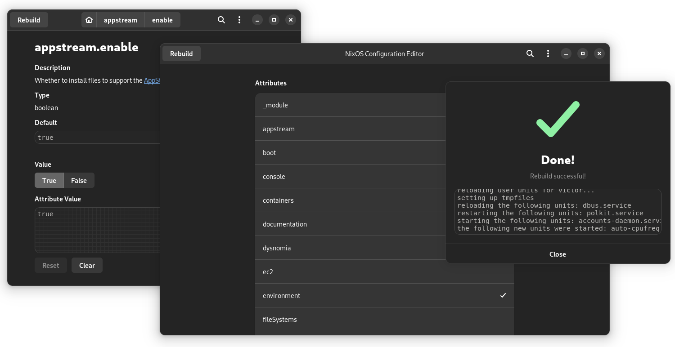This screenshot has width=675, height=347.
Task: Open the appstream attribute row
Action: (350, 129)
